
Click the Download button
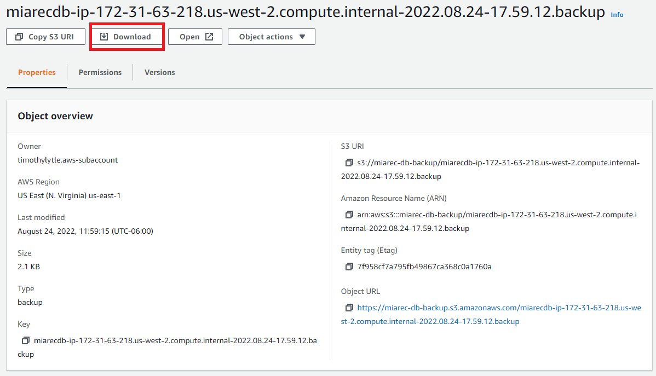coord(127,37)
